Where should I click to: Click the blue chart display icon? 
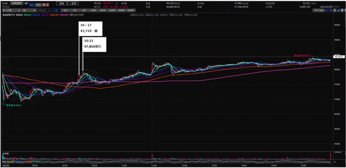339,10
